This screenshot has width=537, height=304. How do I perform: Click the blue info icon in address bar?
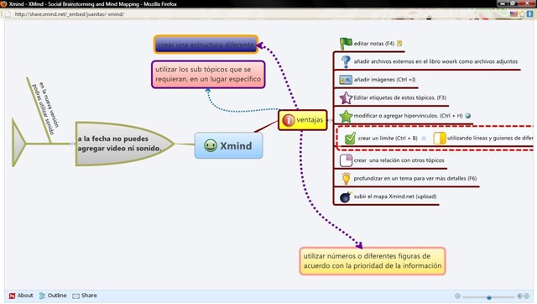[x=529, y=14]
